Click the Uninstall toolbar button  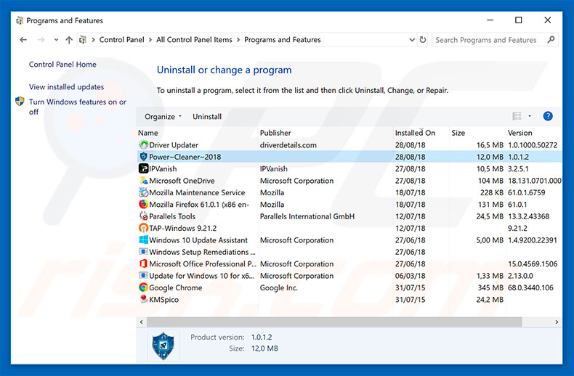[x=207, y=116]
